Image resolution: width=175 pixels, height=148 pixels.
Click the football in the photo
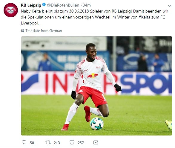tap(97, 124)
